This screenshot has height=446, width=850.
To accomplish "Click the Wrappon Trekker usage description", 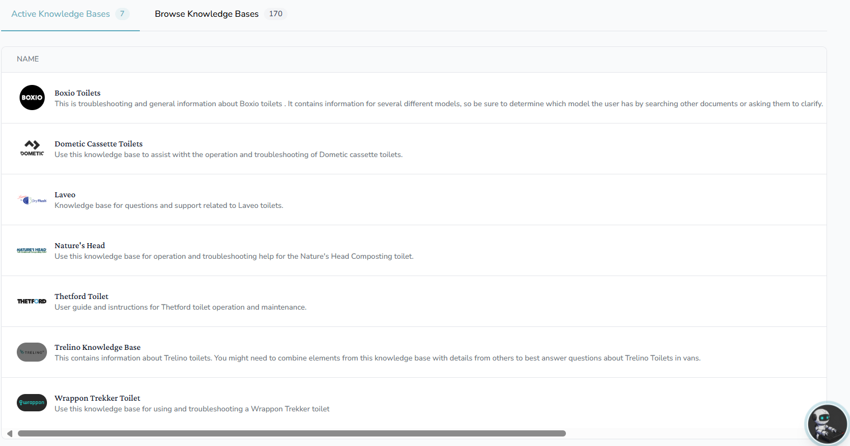I will 192,409.
